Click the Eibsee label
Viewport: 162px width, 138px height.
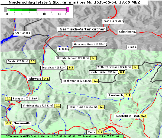tap(63, 49)
